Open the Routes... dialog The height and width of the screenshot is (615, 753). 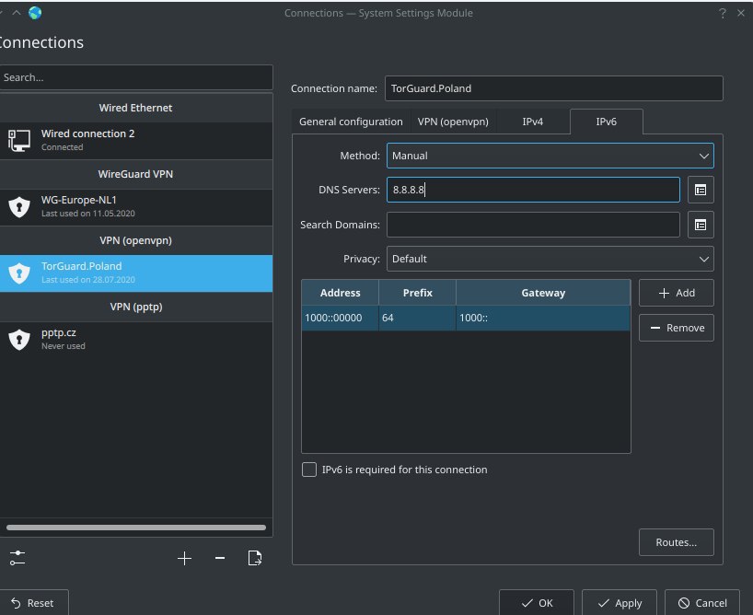[677, 542]
